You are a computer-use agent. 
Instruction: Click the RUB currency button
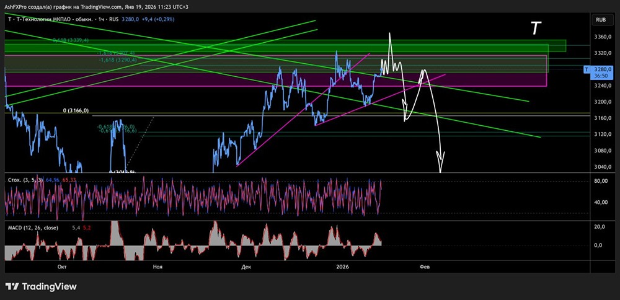602,19
